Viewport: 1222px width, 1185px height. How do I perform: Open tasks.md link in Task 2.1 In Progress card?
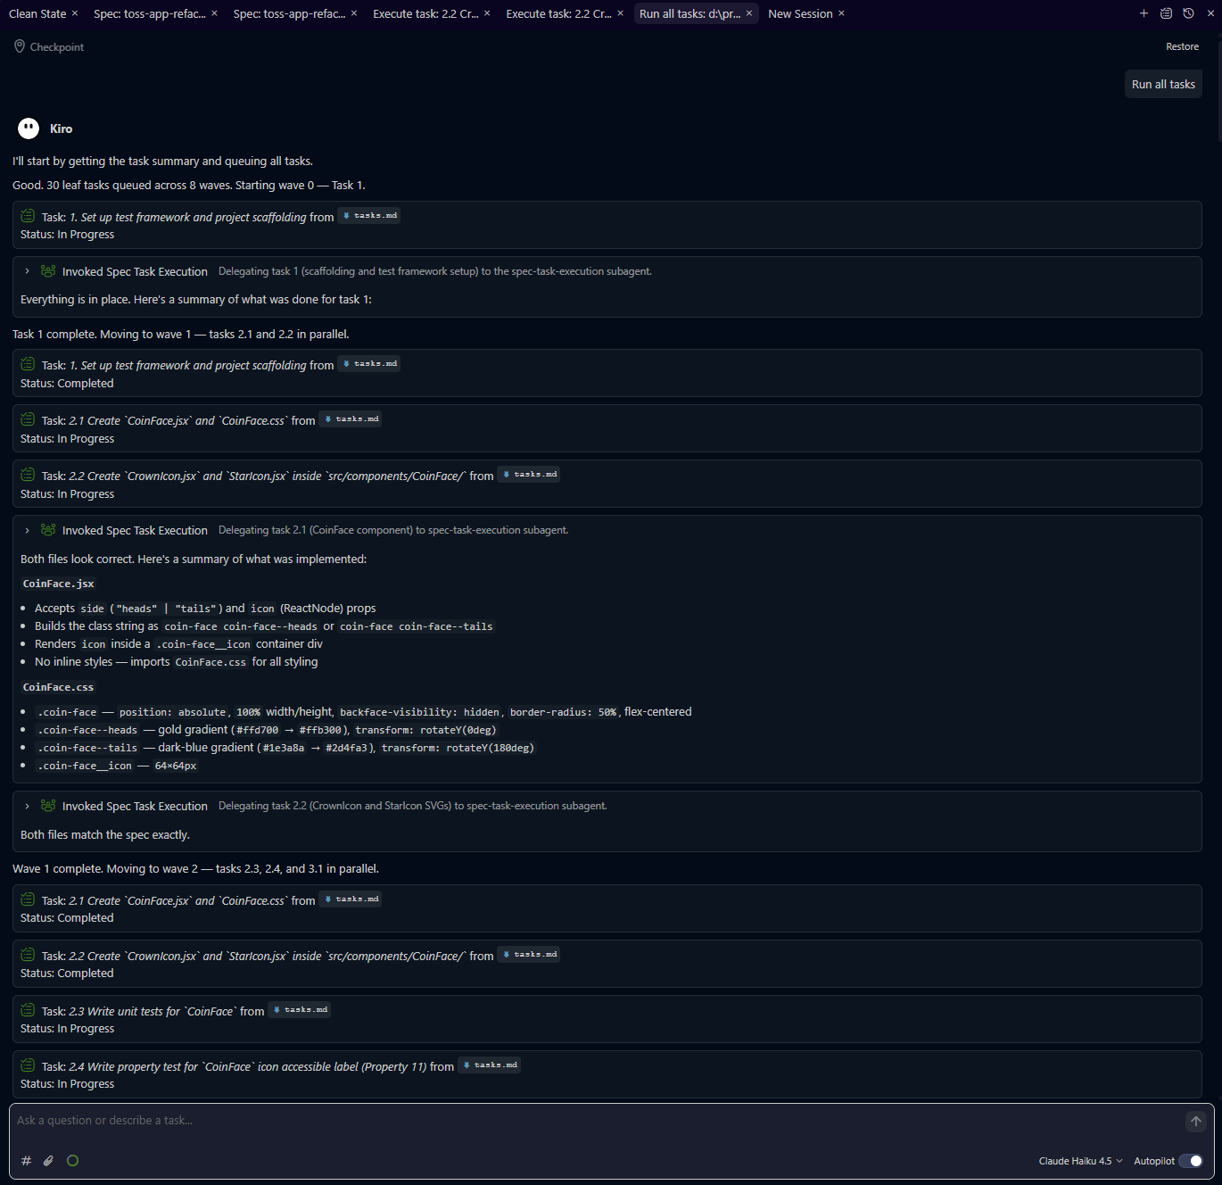tap(351, 419)
